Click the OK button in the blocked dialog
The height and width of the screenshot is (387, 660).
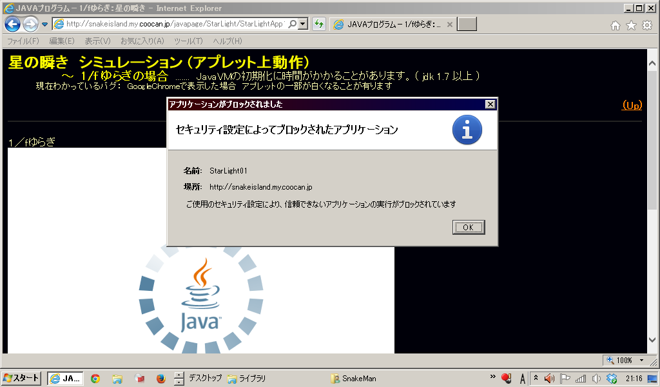tap(469, 227)
